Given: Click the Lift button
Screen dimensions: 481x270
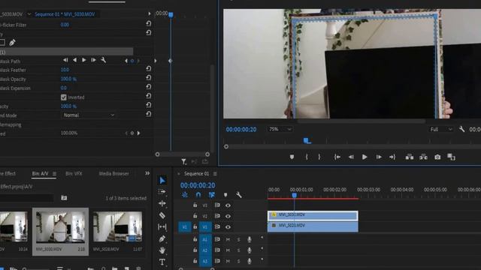Looking at the screenshot, I should 410,157.
